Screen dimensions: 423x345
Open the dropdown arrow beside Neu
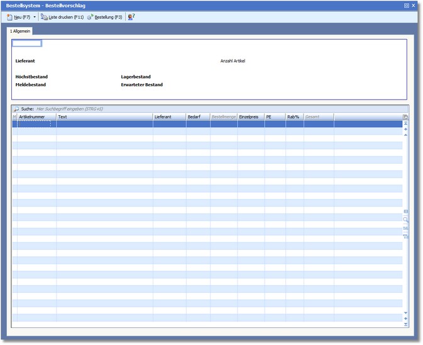(x=35, y=17)
